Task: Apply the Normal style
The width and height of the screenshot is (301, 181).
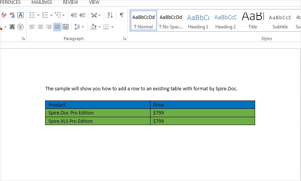Action: click(x=144, y=20)
